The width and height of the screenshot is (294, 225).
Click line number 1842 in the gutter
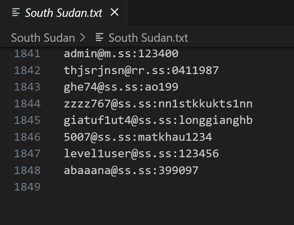pyautogui.click(x=27, y=71)
